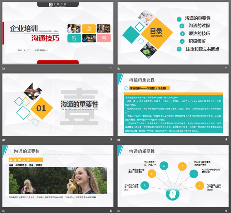Click the animation star icon under slide 1

pyautogui.click(x=4, y=68)
